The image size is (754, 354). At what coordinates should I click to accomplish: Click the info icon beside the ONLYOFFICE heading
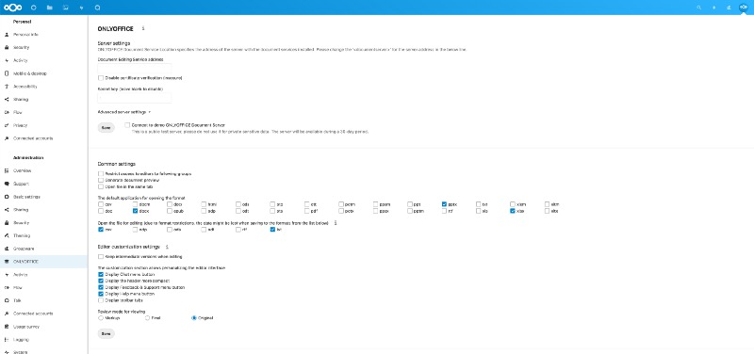coord(143,28)
